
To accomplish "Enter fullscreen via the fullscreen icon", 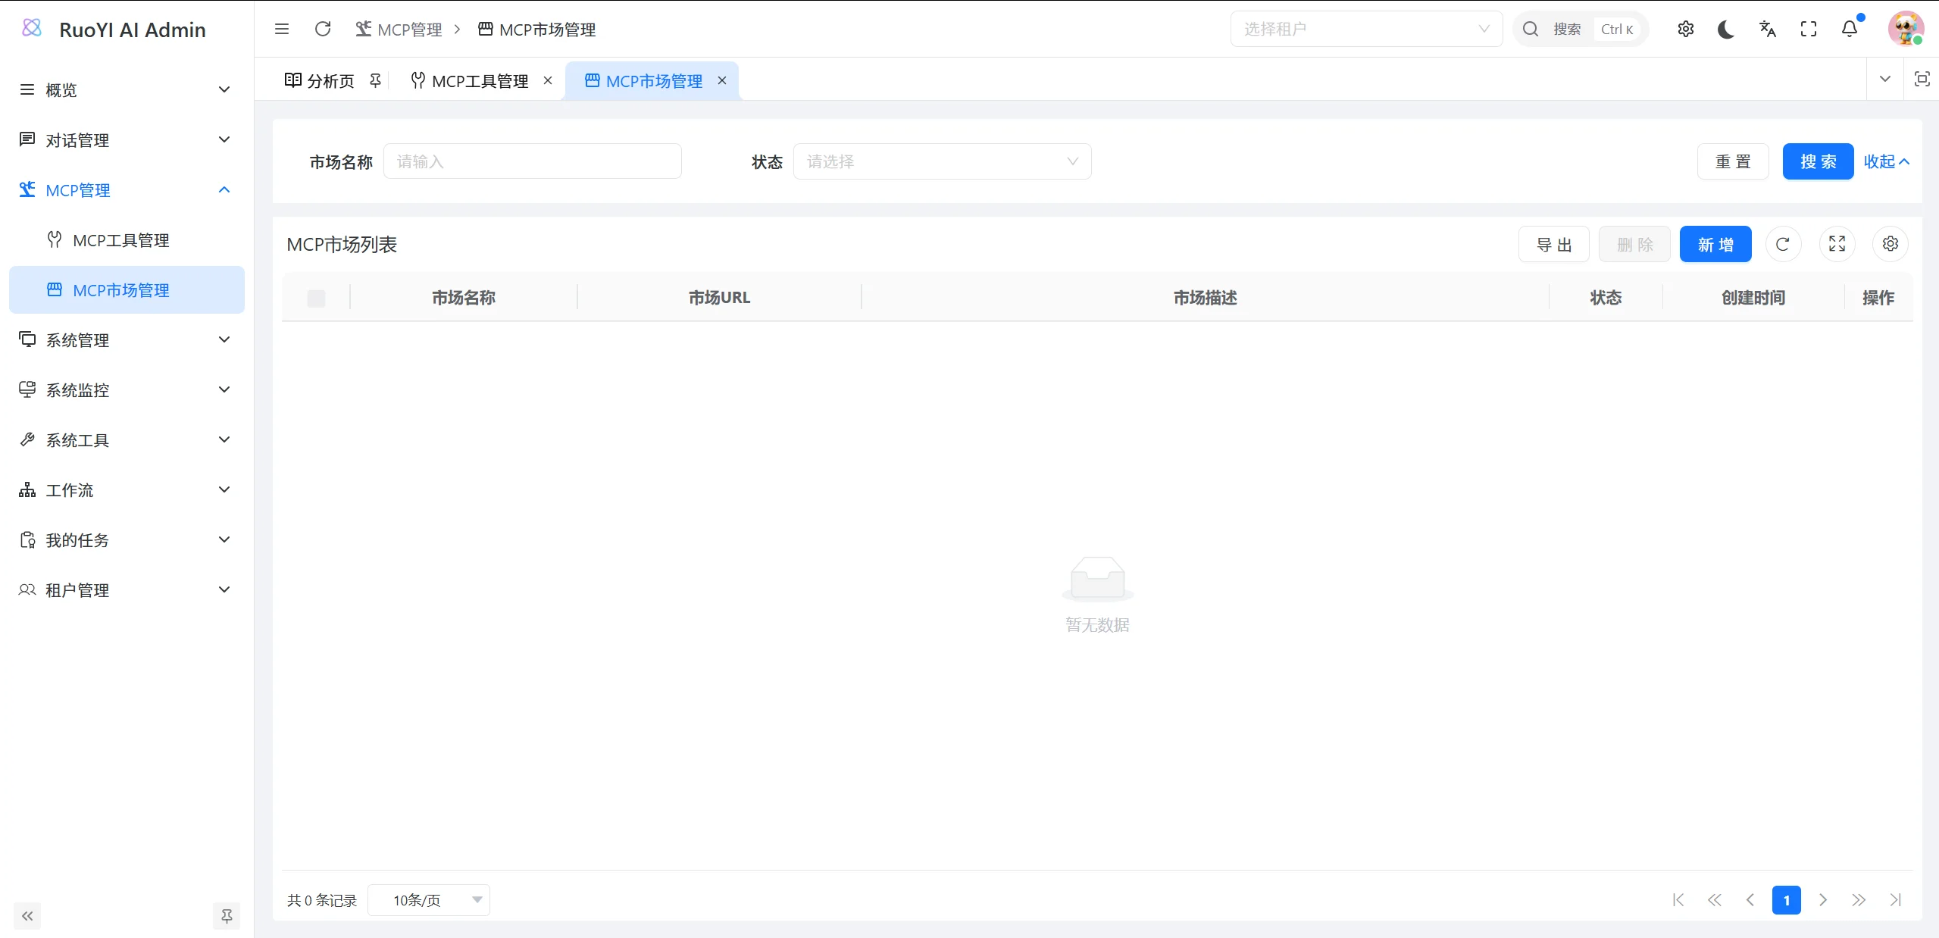I will point(1808,29).
